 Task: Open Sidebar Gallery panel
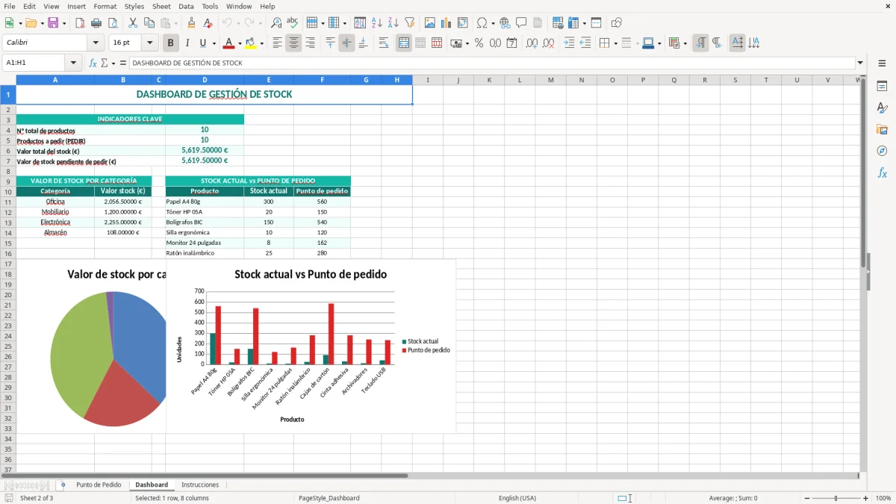tap(882, 129)
